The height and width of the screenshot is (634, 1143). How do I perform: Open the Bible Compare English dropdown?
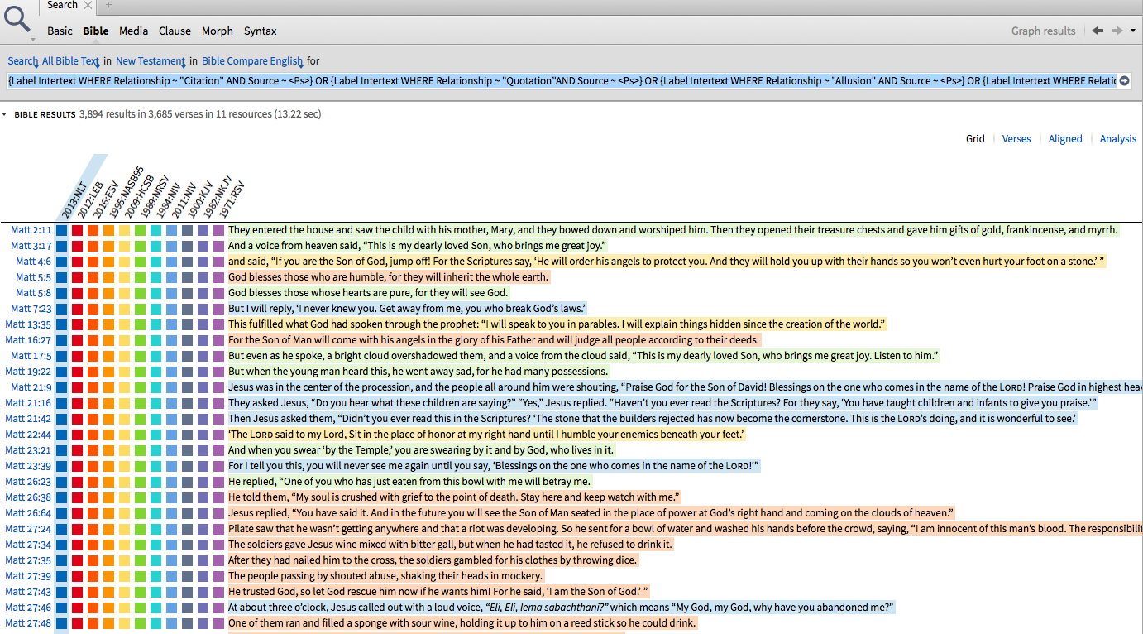pos(252,60)
